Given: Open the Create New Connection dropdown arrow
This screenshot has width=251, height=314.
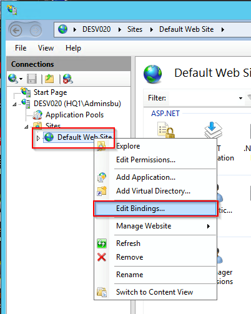Looking at the screenshot, I should coord(21,79).
